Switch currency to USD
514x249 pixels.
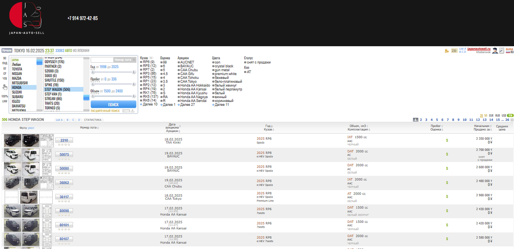(x=504, y=116)
